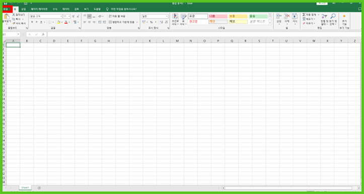Enable wrap text for the cell
364x194 pixels.
coord(117,17)
